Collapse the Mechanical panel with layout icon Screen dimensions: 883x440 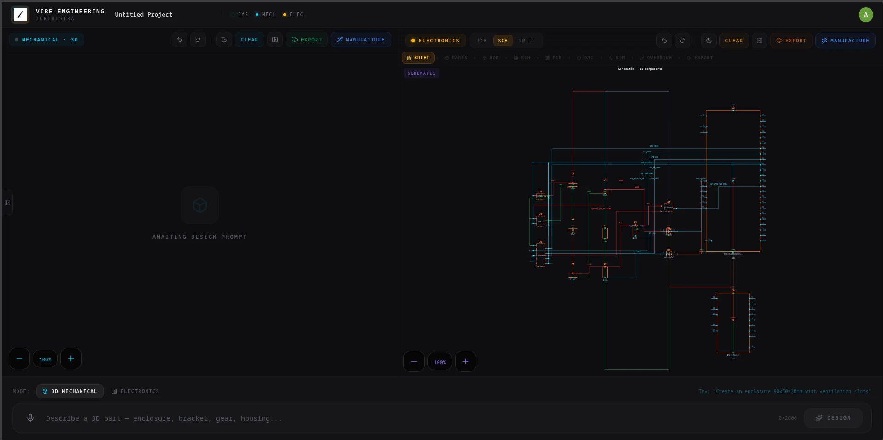(x=275, y=40)
